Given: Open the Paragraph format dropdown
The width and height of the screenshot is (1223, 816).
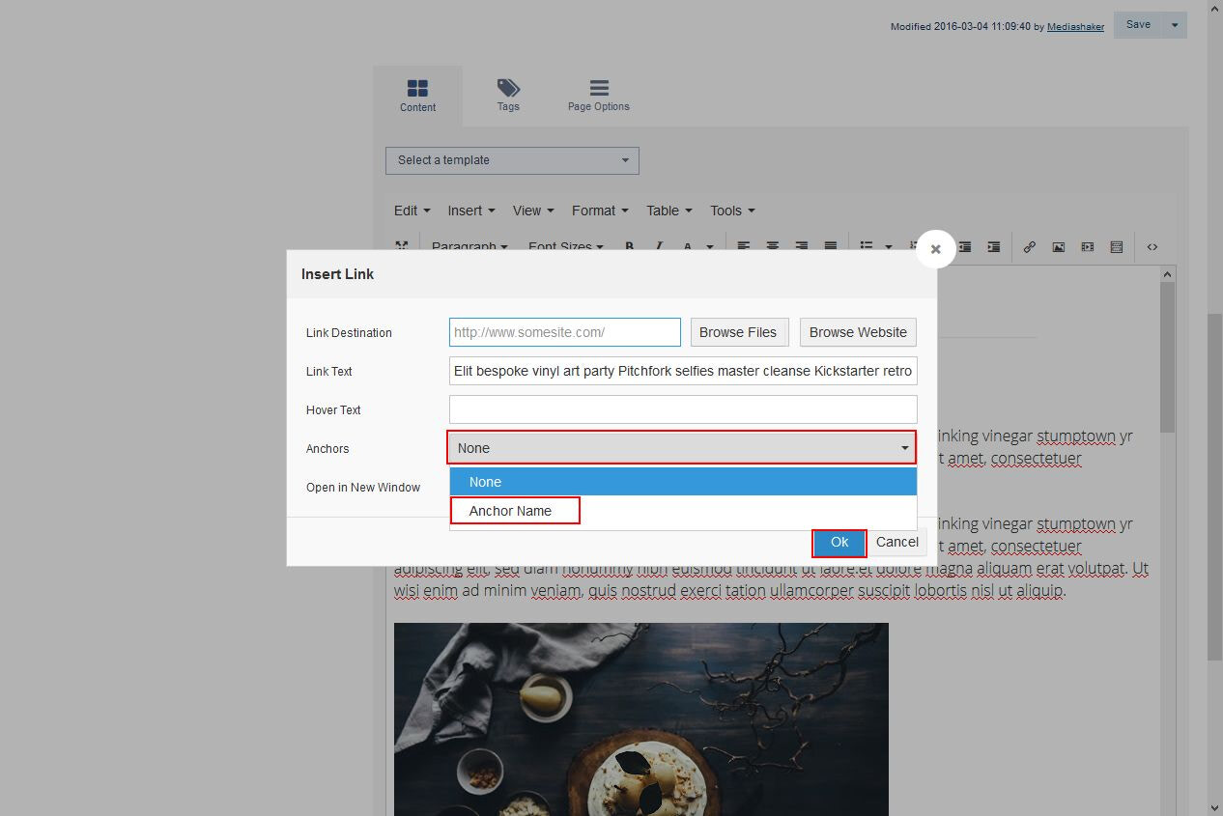Looking at the screenshot, I should (469, 247).
